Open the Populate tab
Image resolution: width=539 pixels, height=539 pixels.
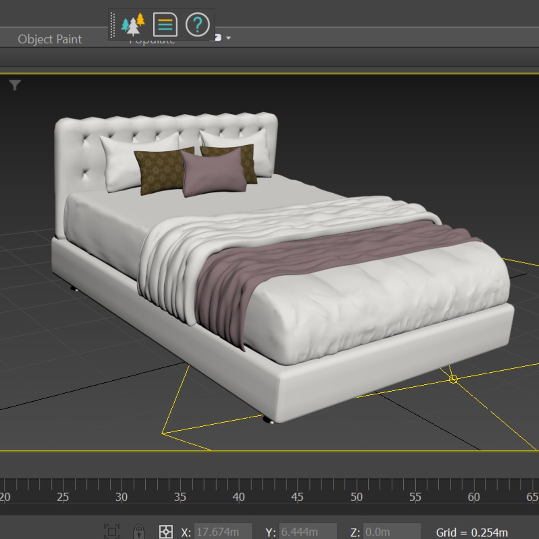[152, 41]
